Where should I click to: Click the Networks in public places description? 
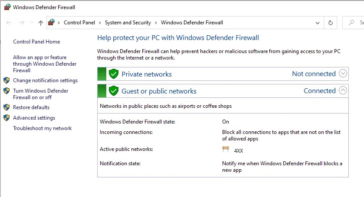click(x=166, y=106)
